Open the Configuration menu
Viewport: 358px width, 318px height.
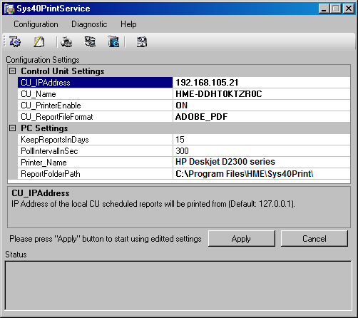[x=36, y=24]
